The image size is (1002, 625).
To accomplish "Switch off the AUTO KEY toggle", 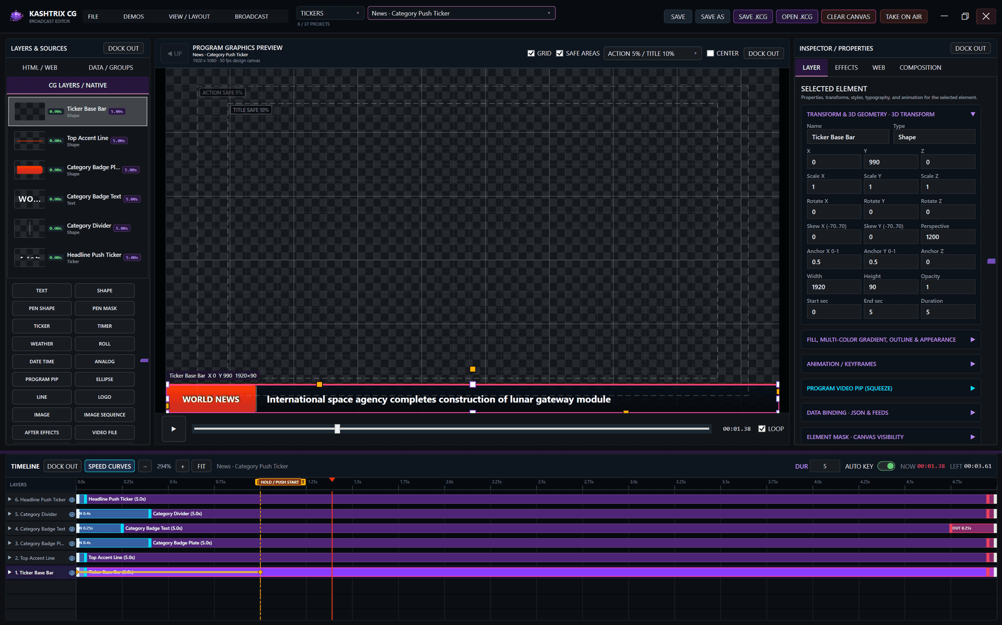I will (x=886, y=466).
